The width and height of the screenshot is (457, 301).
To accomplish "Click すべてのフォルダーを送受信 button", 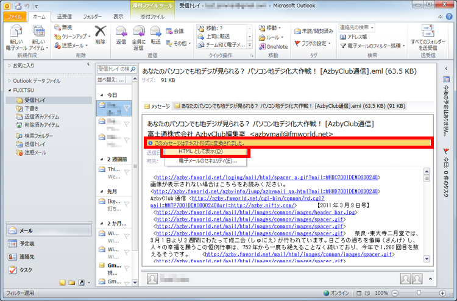I will [428, 38].
